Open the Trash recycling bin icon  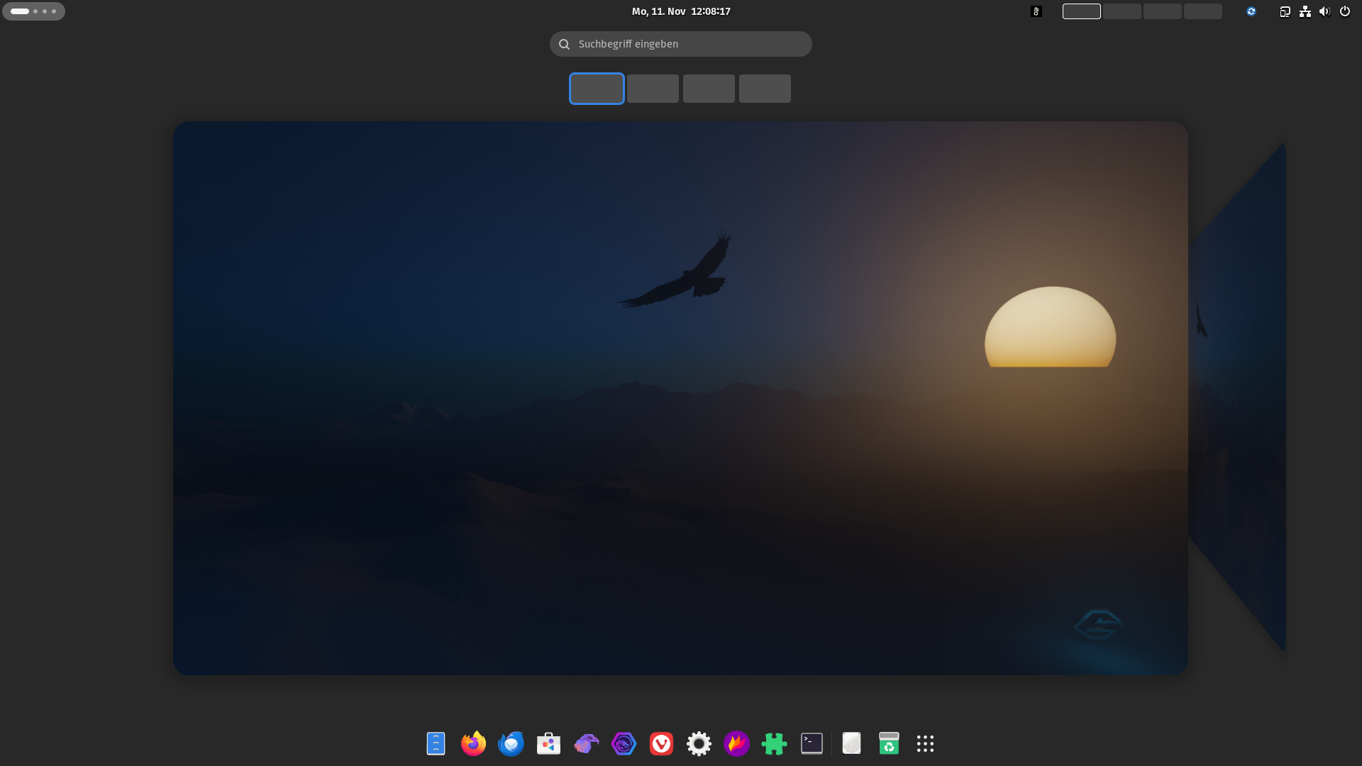[889, 743]
